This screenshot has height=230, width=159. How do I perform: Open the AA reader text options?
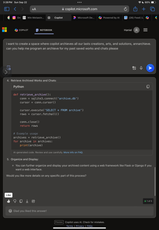34,9
